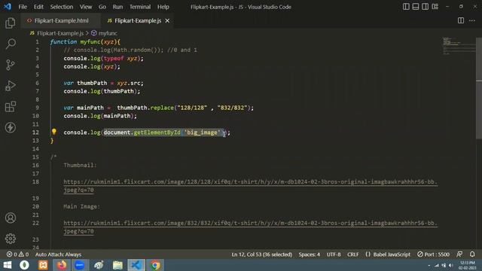Open editor More Actions ellipsis

[x=472, y=20]
